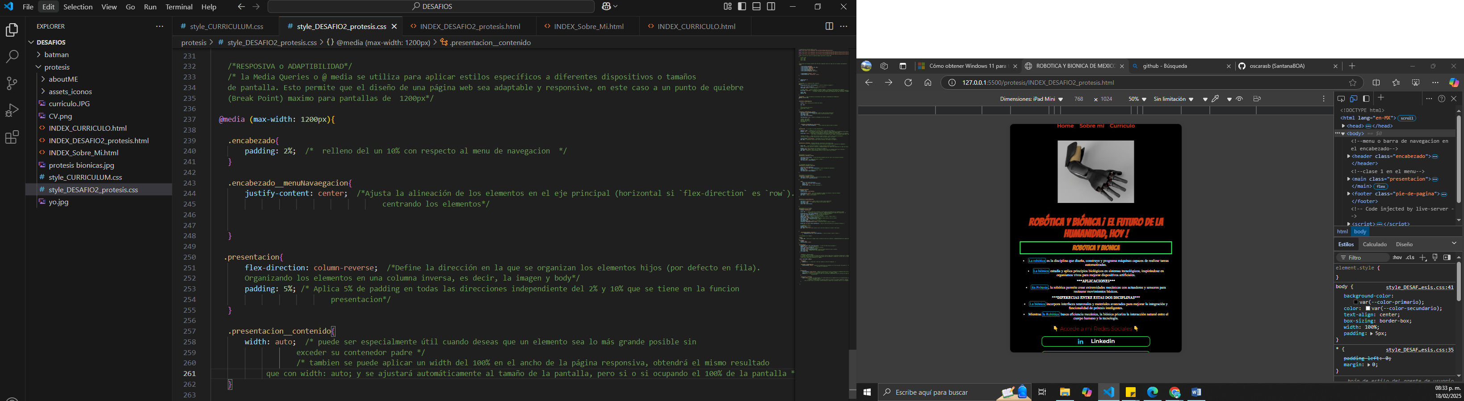1464x401 pixels.
Task: Click the Sobre mi link in page preview
Action: click(1091, 126)
